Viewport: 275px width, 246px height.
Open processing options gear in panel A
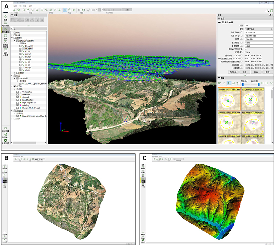click(x=5, y=140)
